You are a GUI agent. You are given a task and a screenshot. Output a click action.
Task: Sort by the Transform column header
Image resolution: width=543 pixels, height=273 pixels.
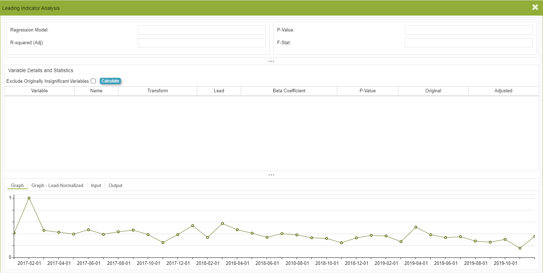(158, 91)
